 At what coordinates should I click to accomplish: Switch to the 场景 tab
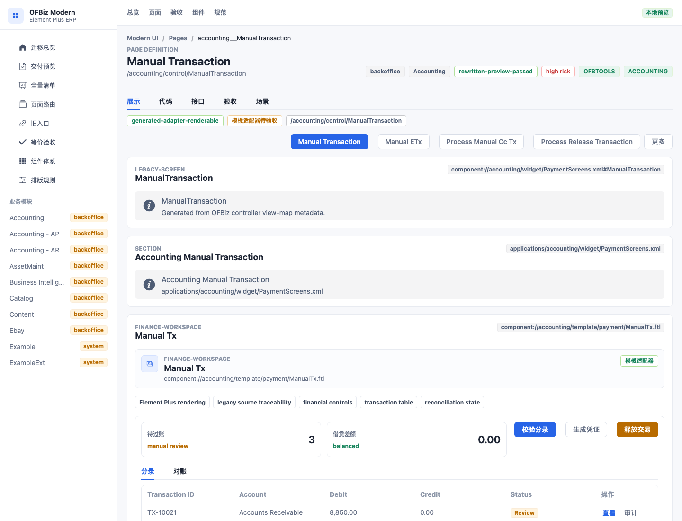pos(262,101)
